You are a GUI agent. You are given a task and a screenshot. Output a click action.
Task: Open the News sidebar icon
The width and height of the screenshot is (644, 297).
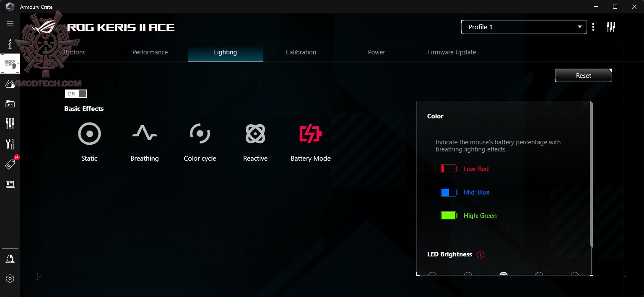point(10,184)
